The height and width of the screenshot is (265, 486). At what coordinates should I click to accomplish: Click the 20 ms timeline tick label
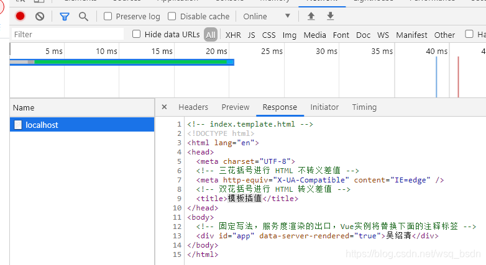216,51
